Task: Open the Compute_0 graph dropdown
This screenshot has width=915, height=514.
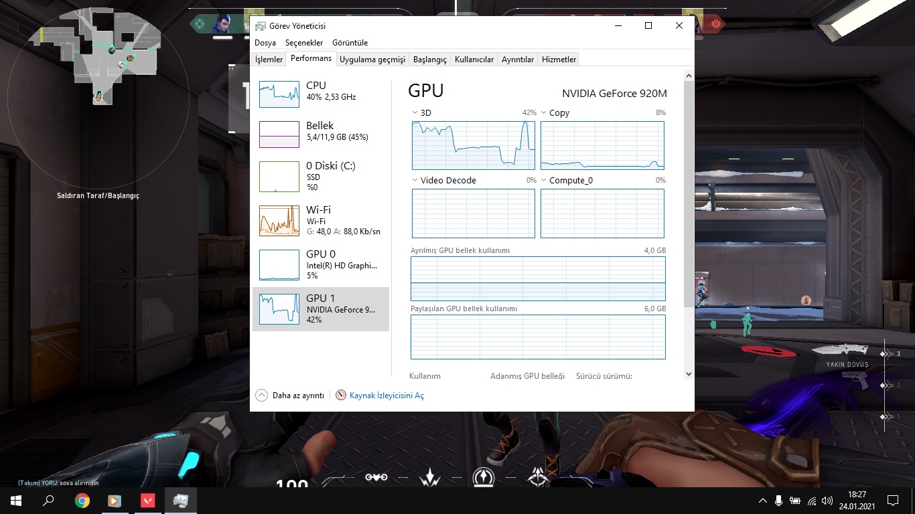Action: point(544,181)
